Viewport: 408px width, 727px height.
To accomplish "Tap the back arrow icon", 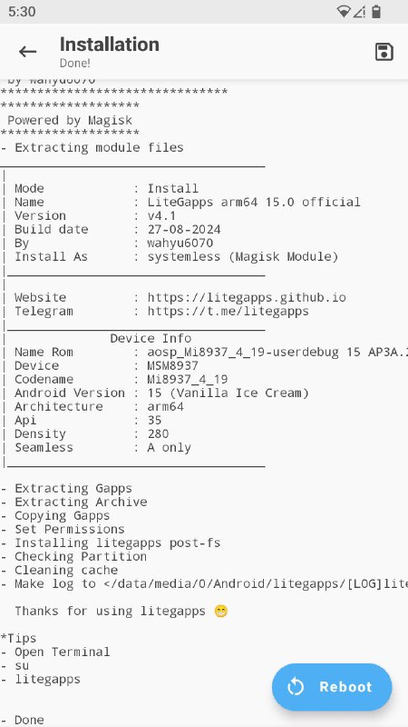I will point(27,52).
